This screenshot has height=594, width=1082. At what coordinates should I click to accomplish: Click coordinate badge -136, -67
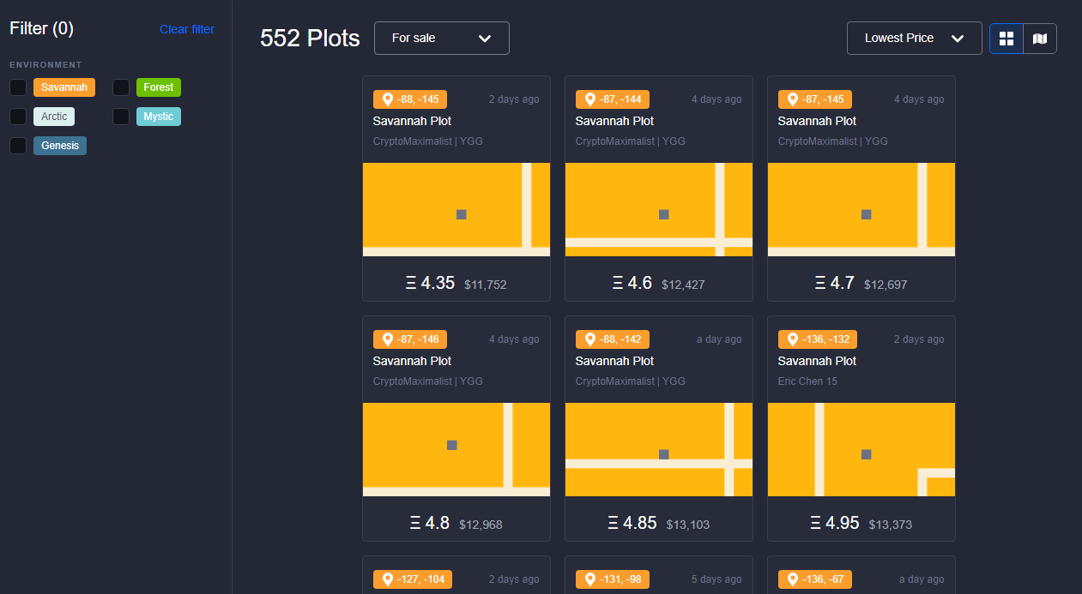click(x=815, y=579)
